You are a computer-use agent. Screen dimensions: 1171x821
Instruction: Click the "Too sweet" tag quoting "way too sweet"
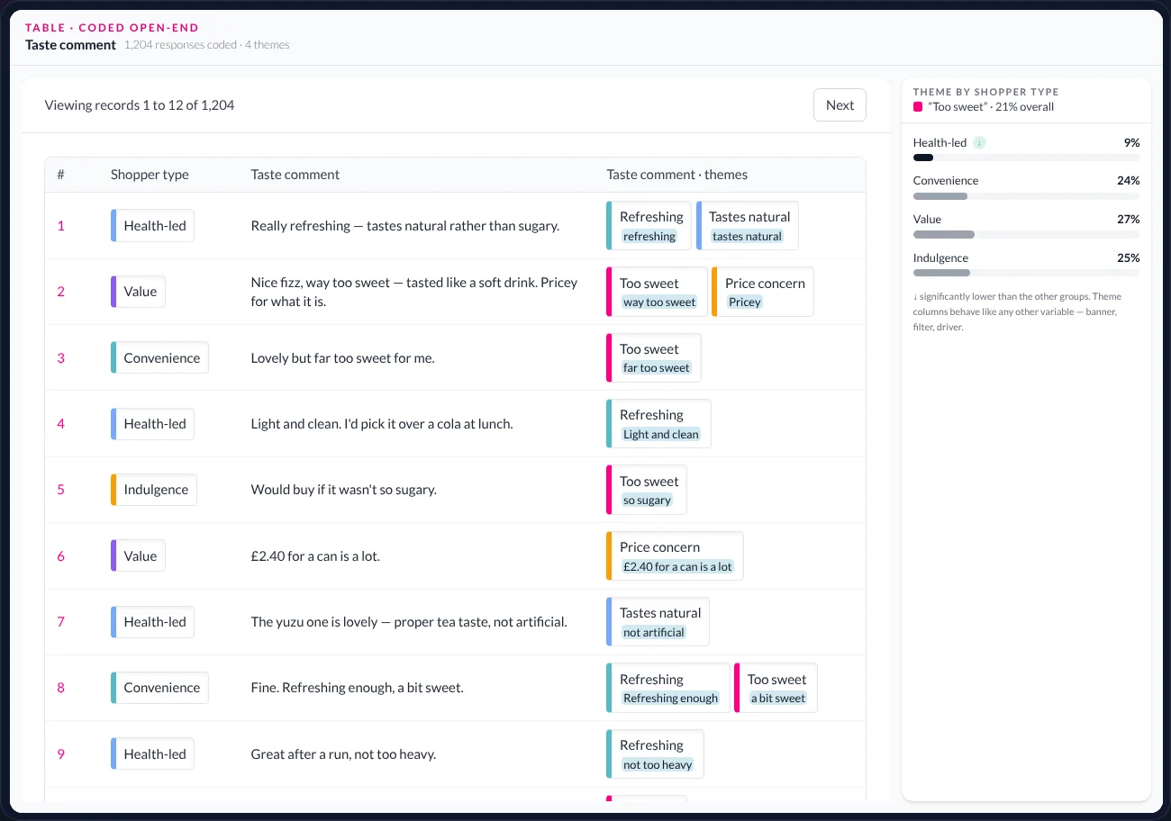657,292
